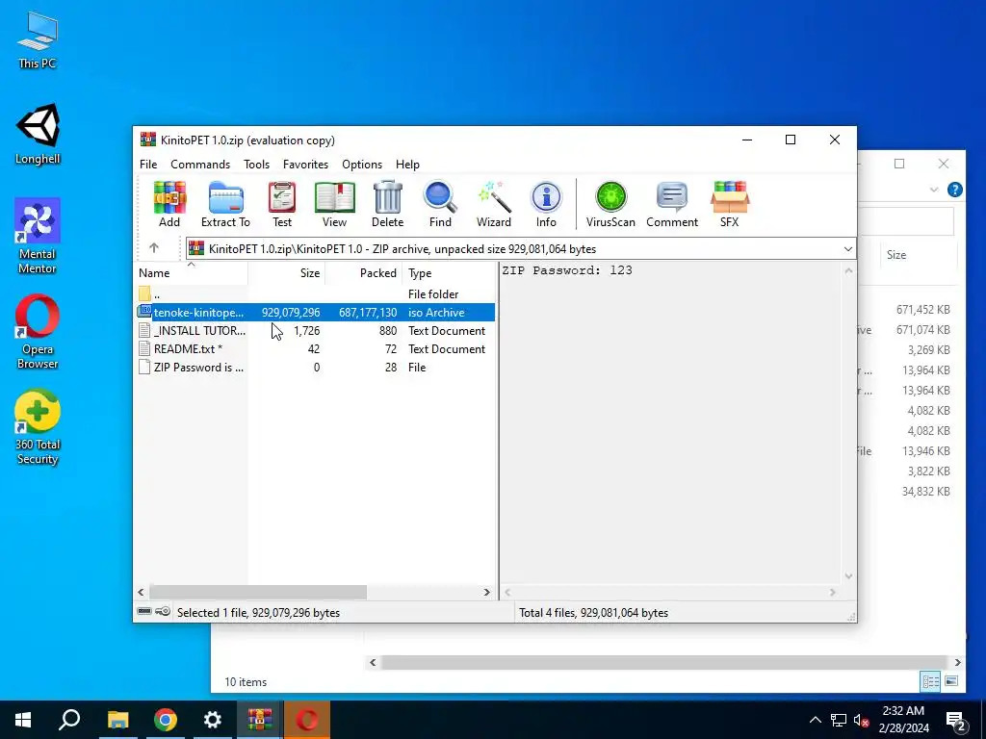
Task: Launch the Wizard tool
Action: [494, 204]
